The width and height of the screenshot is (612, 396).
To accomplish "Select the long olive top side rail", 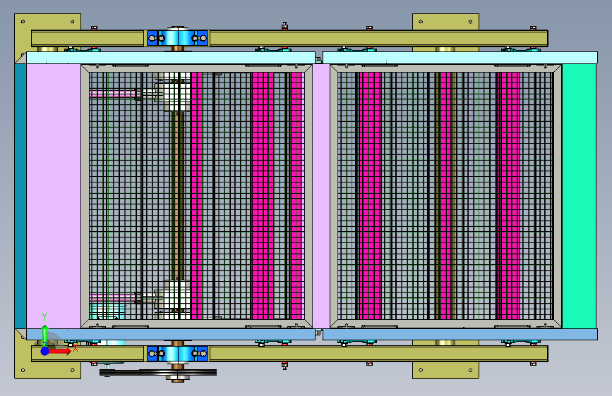I will point(378,39).
